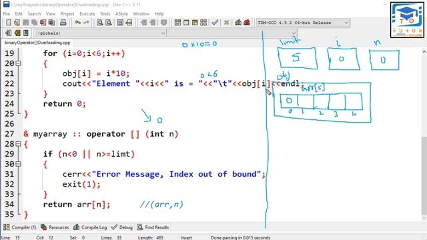Switch to the Debug tab
The height and width of the screenshot is (240, 427).
(x=122, y=227)
